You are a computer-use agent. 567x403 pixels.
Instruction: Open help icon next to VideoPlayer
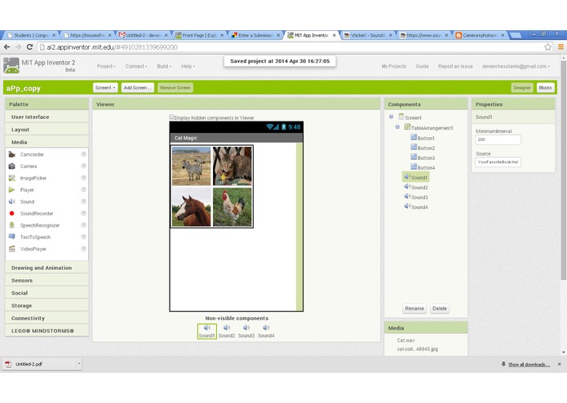click(83, 249)
